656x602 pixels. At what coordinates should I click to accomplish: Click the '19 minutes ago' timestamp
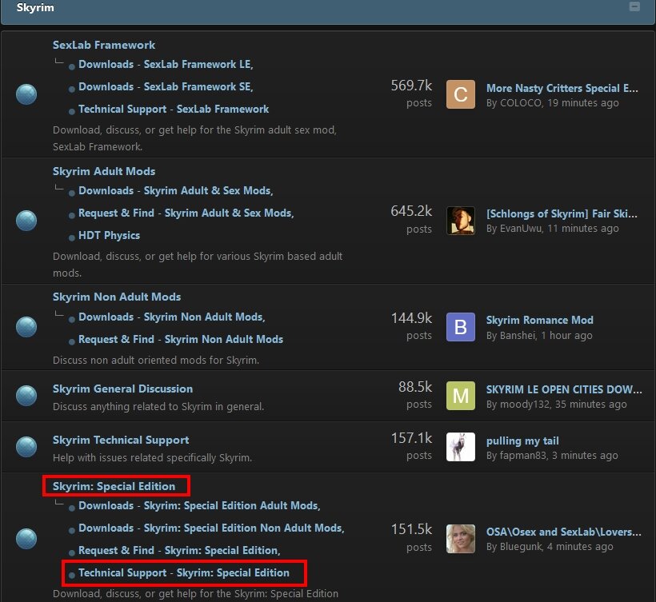tap(583, 103)
